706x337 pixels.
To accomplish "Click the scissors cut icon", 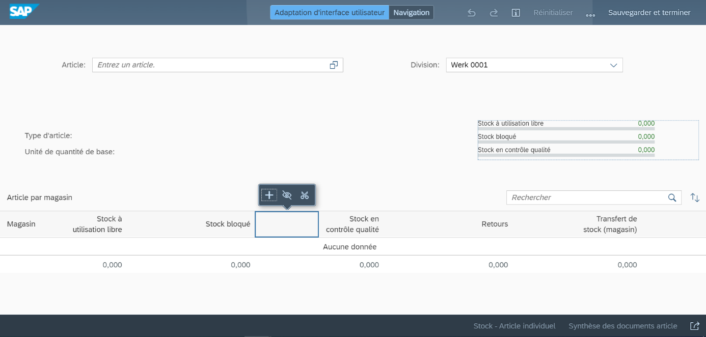I will [x=305, y=195].
